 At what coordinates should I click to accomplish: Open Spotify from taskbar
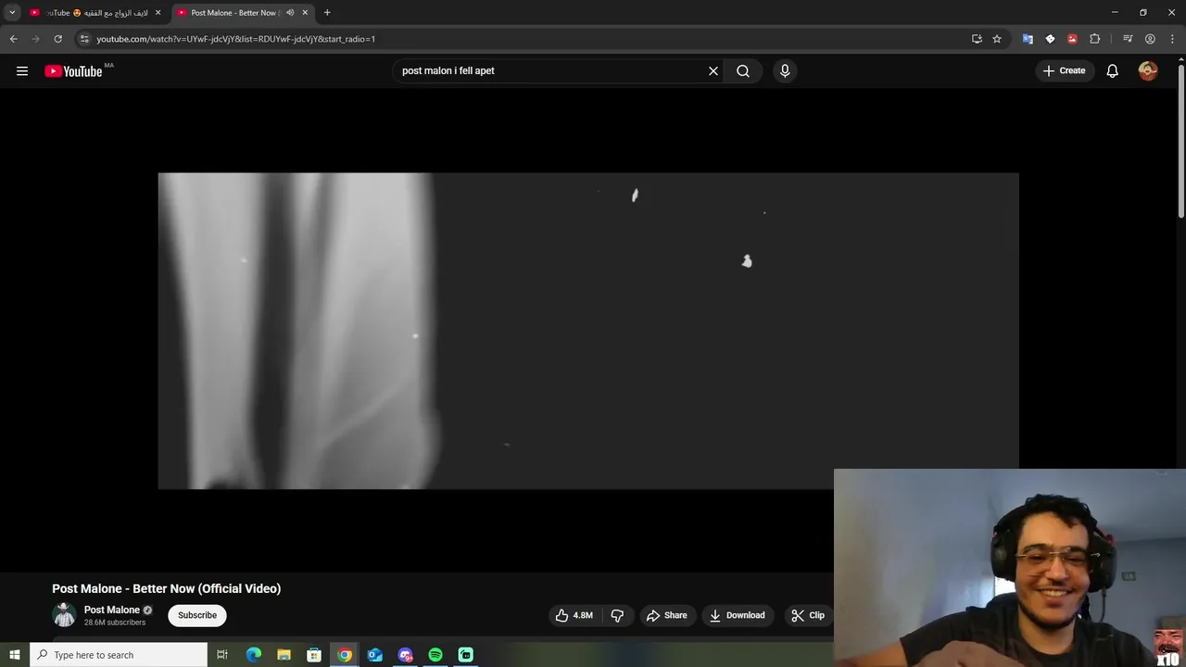(x=435, y=655)
